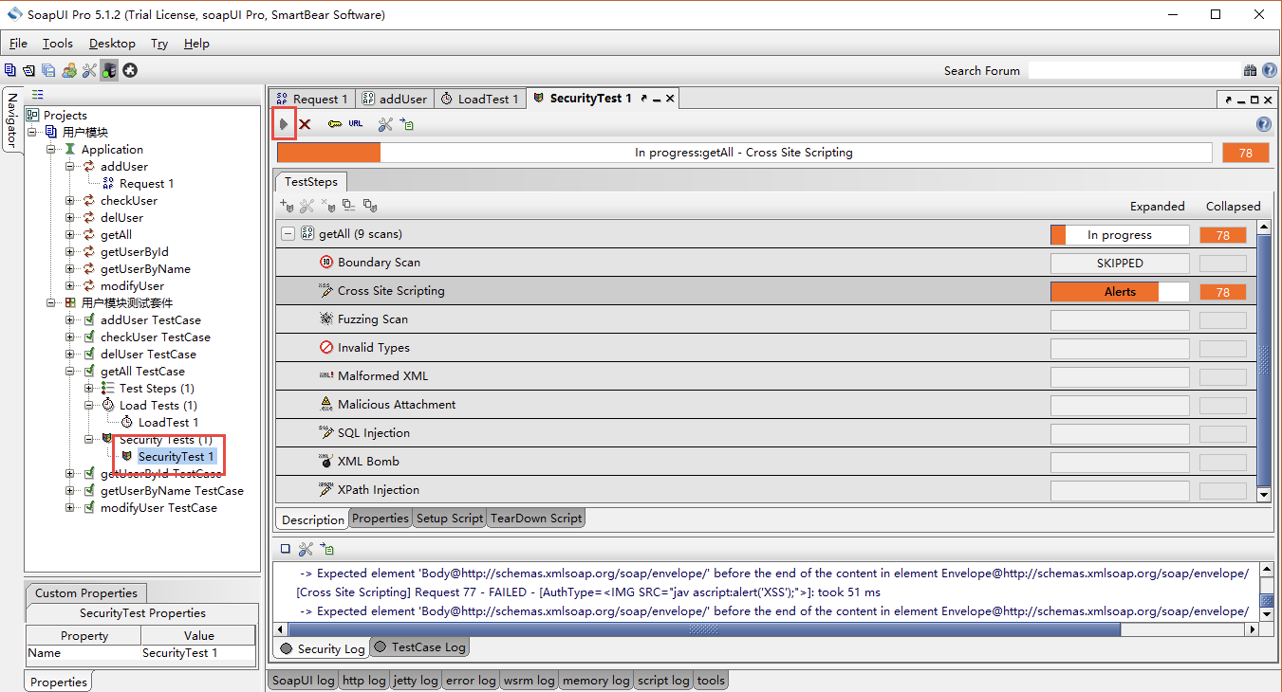
Task: Open log options wrench icon above log
Action: point(306,549)
